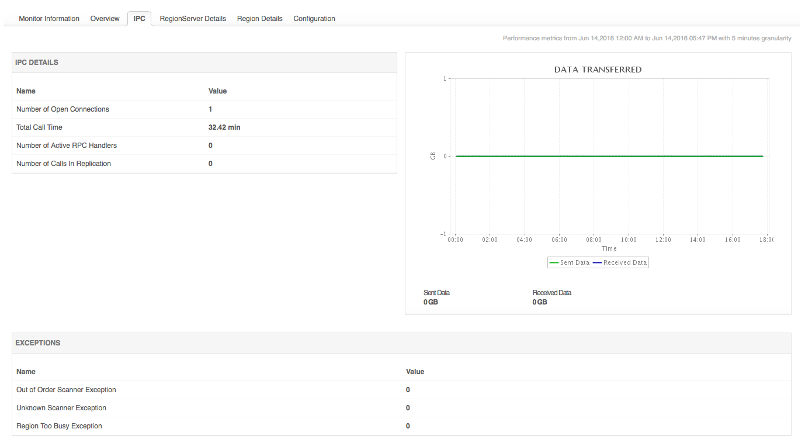The width and height of the screenshot is (805, 443).
Task: Click the Received Data 0 GB summary below chart
Action: coord(552,297)
